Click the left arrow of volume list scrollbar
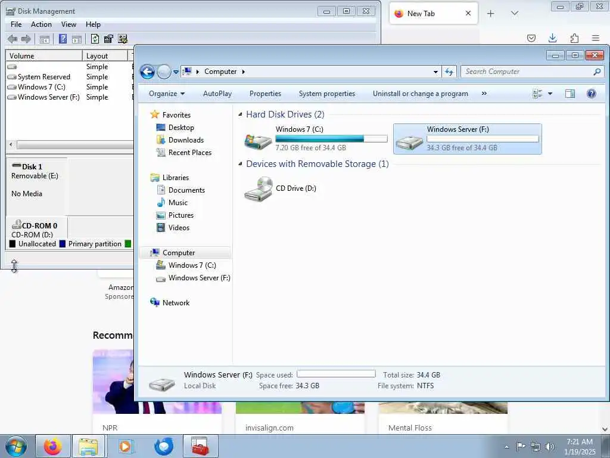Image resolution: width=610 pixels, height=458 pixels. [x=11, y=144]
